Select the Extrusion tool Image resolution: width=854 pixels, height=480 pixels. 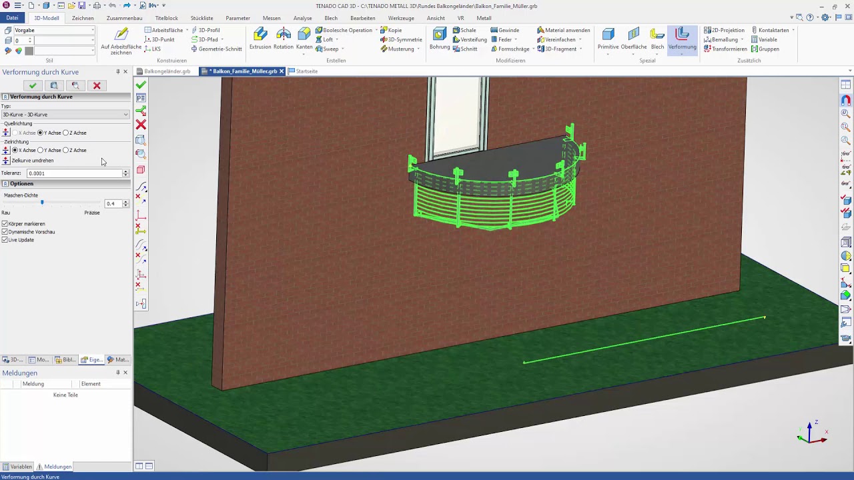point(260,39)
